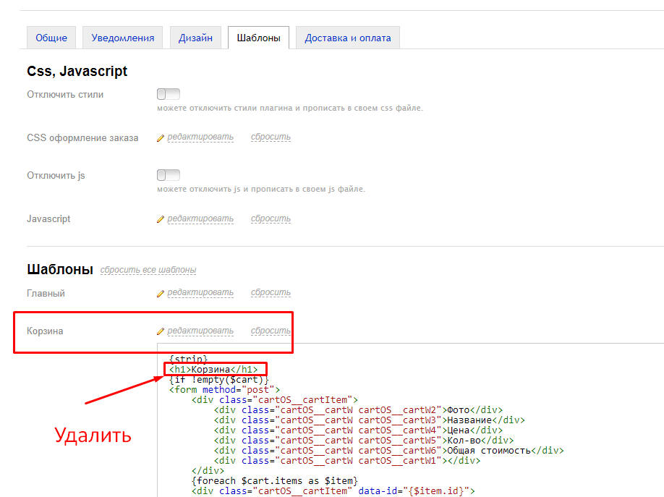Screen dimensions: 664x497
Task: Click pencil icon in the Главный row
Action: pyautogui.click(x=161, y=294)
